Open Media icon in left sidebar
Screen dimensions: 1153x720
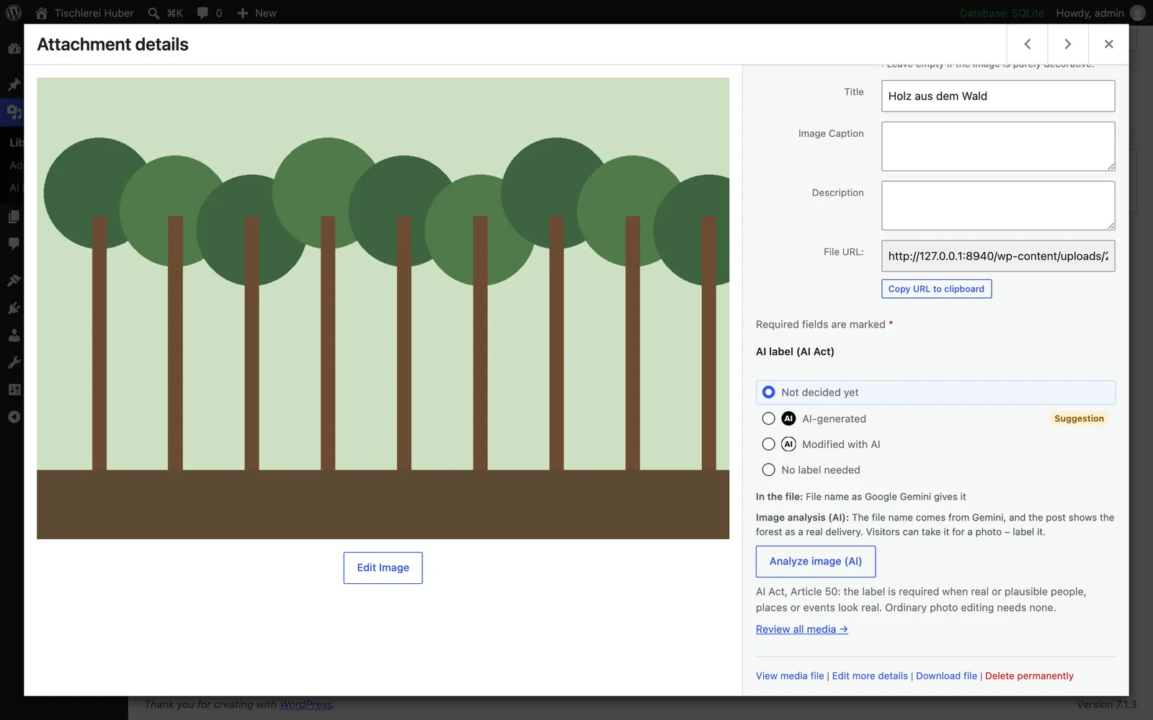click(14, 112)
